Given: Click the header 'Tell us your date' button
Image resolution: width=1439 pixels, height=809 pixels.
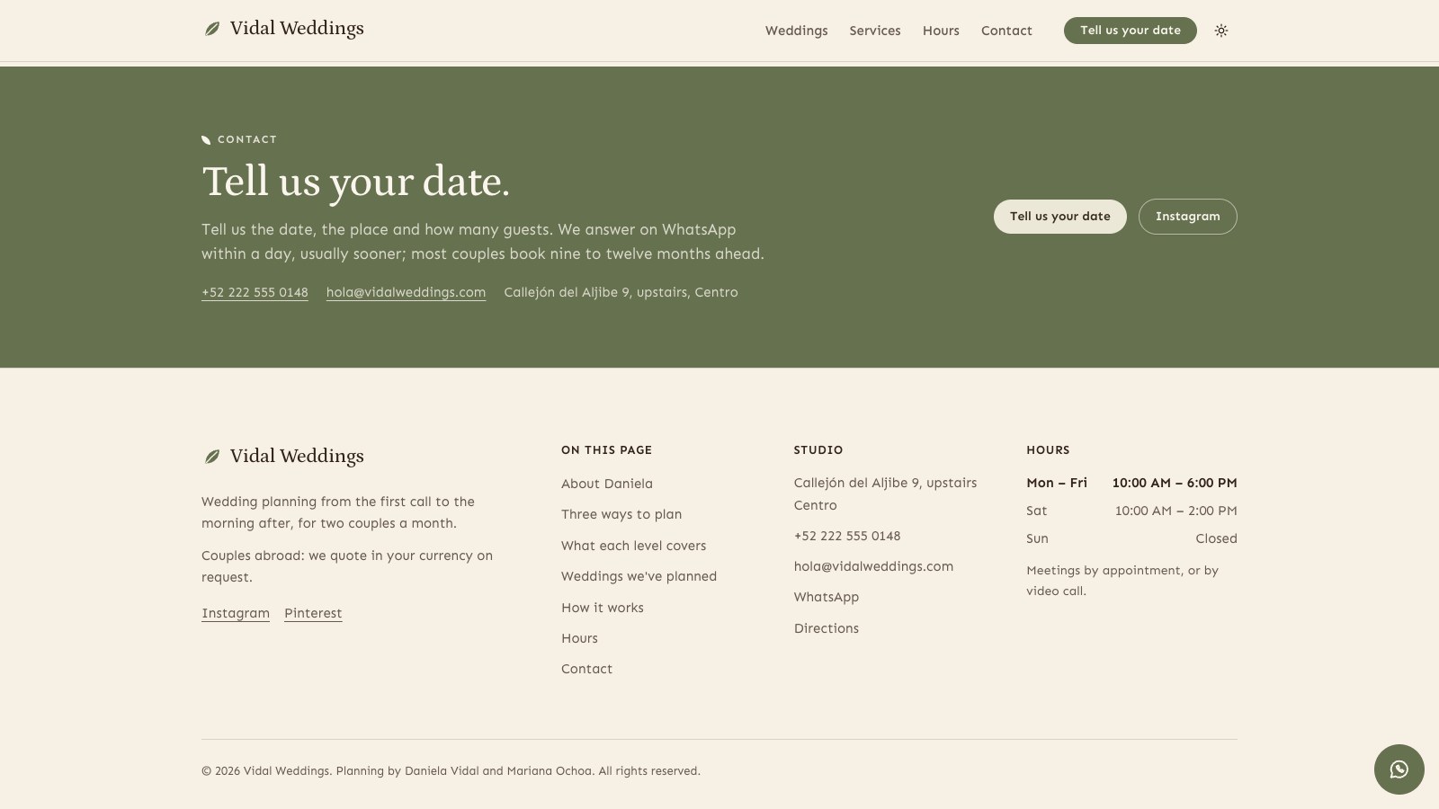Looking at the screenshot, I should pyautogui.click(x=1131, y=31).
